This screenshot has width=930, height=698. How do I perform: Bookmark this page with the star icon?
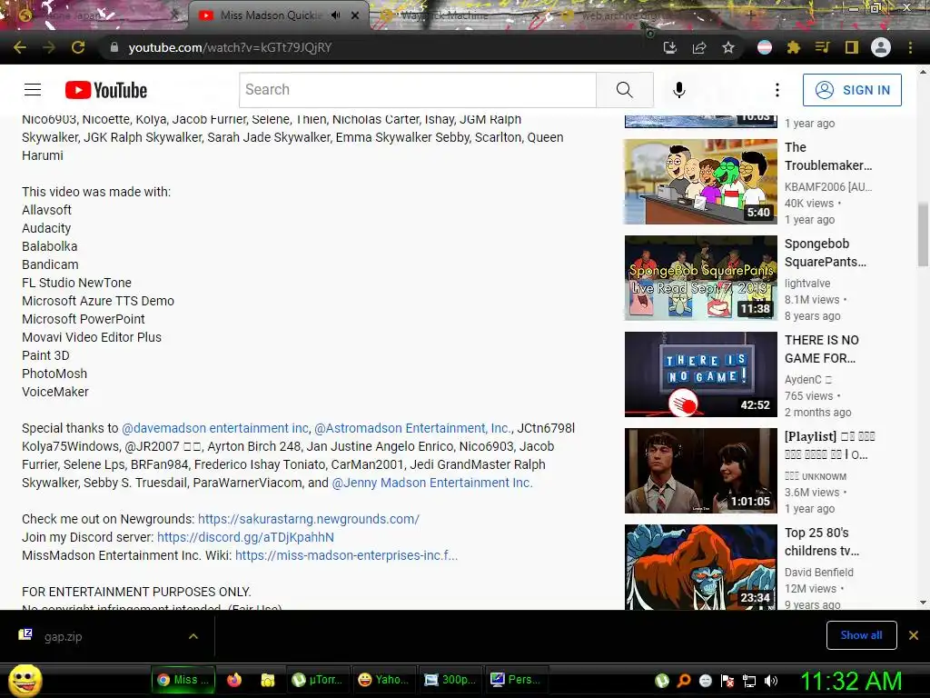tap(728, 47)
